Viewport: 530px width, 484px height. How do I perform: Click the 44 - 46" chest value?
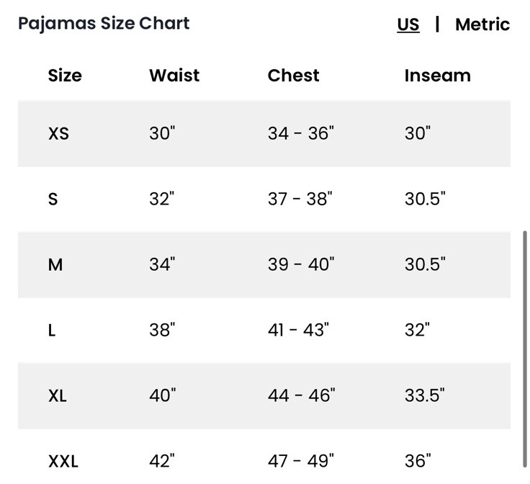(301, 395)
